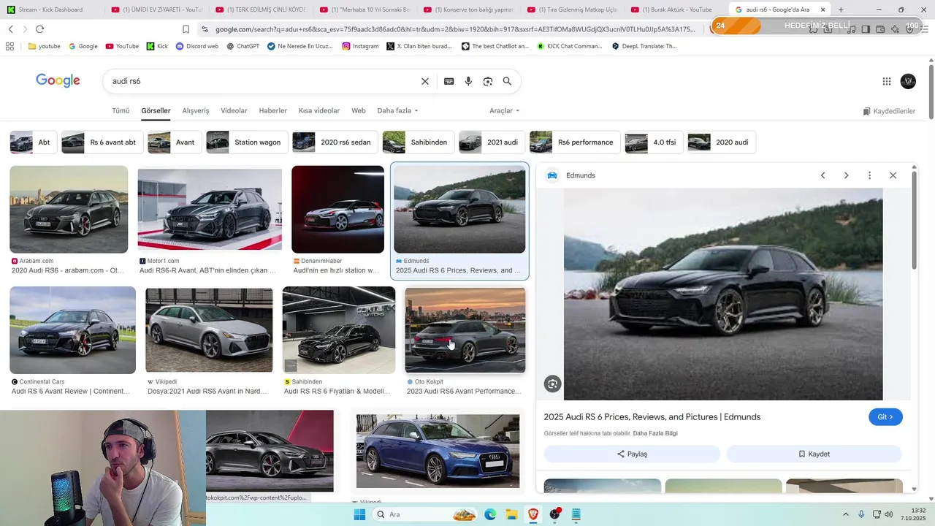Open the Google account avatar menu
The image size is (935, 526).
click(x=908, y=81)
